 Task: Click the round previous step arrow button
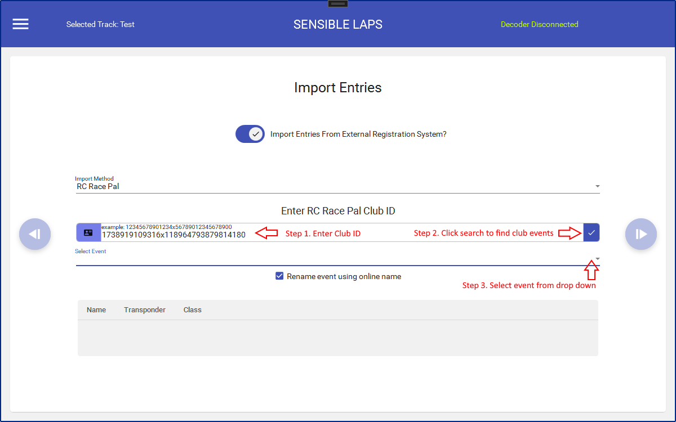[x=35, y=234]
